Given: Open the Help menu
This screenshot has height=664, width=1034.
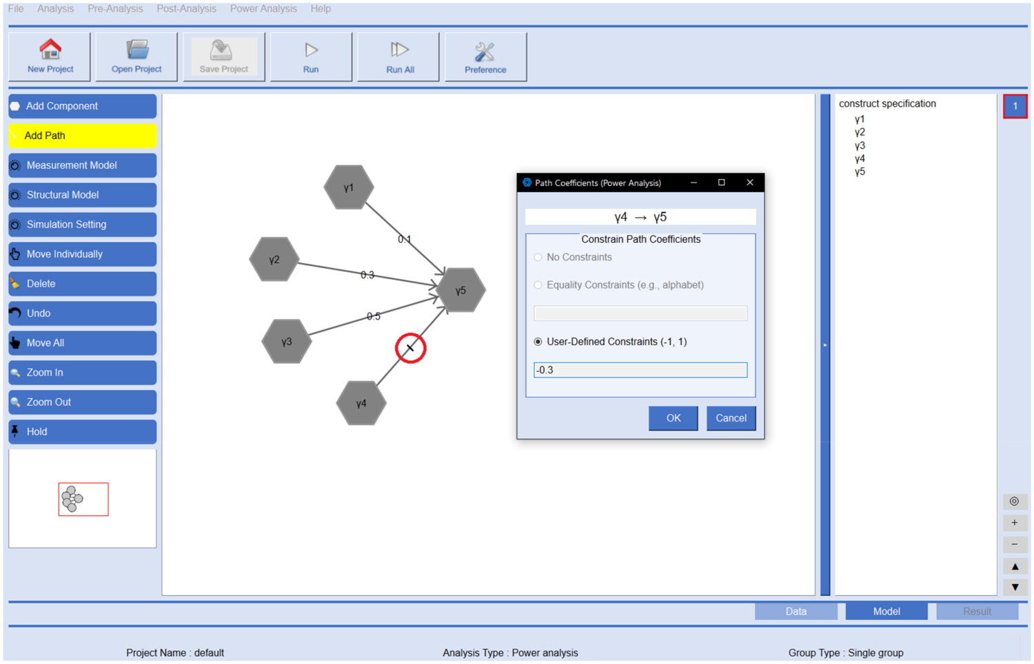Looking at the screenshot, I should [321, 8].
